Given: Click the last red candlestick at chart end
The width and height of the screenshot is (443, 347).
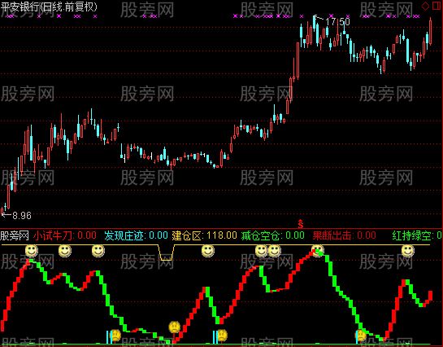Looking at the screenshot, I should pyautogui.click(x=431, y=31).
